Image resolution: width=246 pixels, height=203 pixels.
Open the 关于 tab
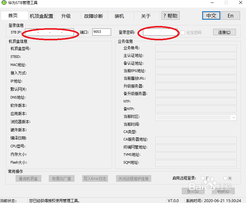(146, 16)
